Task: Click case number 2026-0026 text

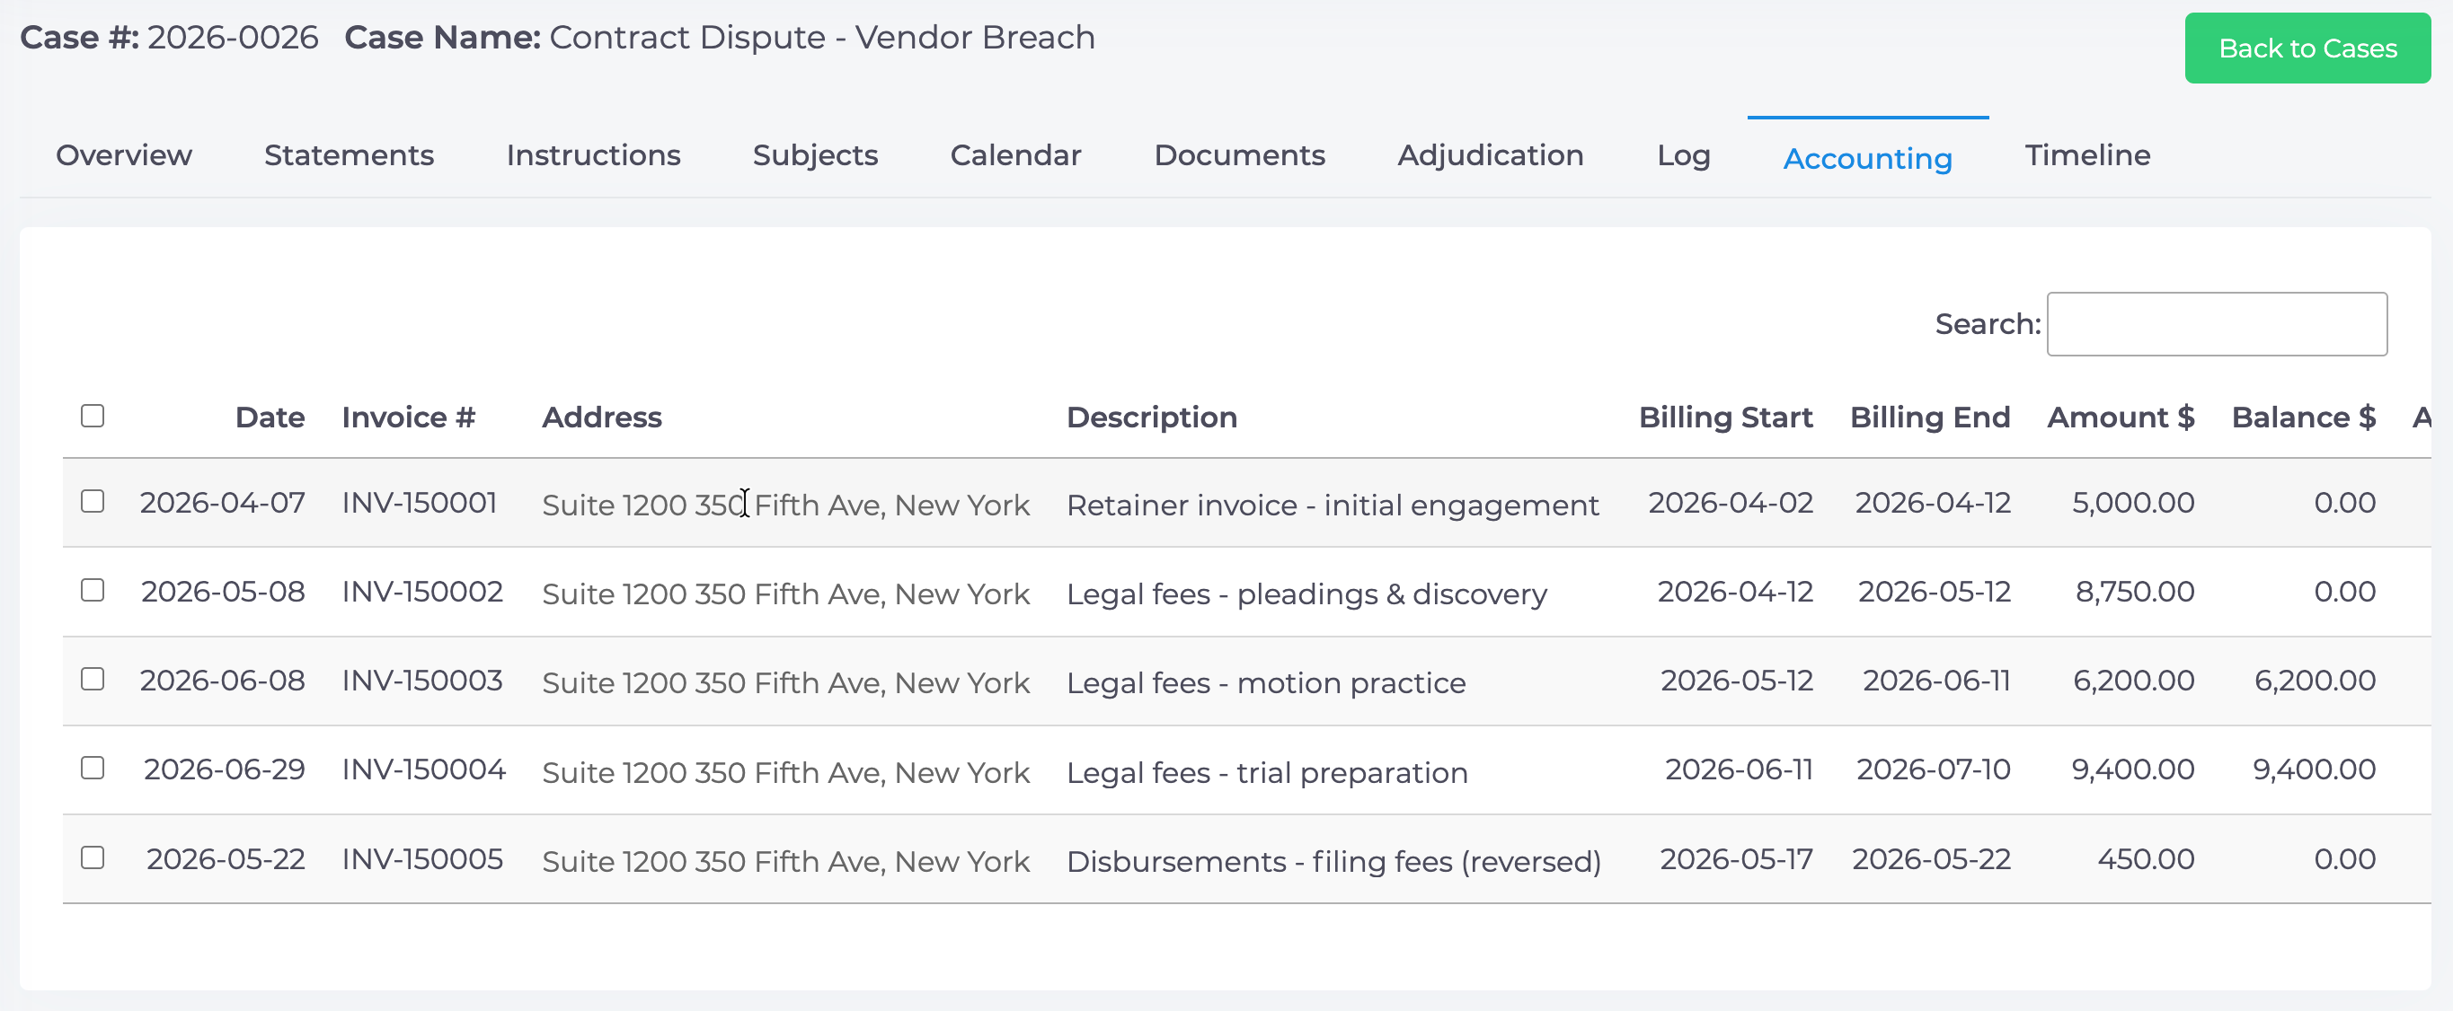Action: click(233, 37)
